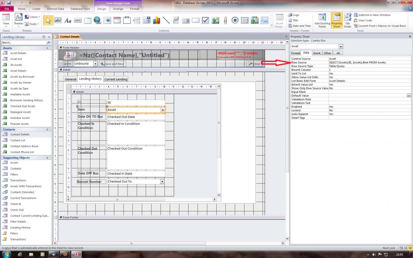Collapse the Assets navigation group
This screenshot has width=413, height=258.
tap(47, 48)
